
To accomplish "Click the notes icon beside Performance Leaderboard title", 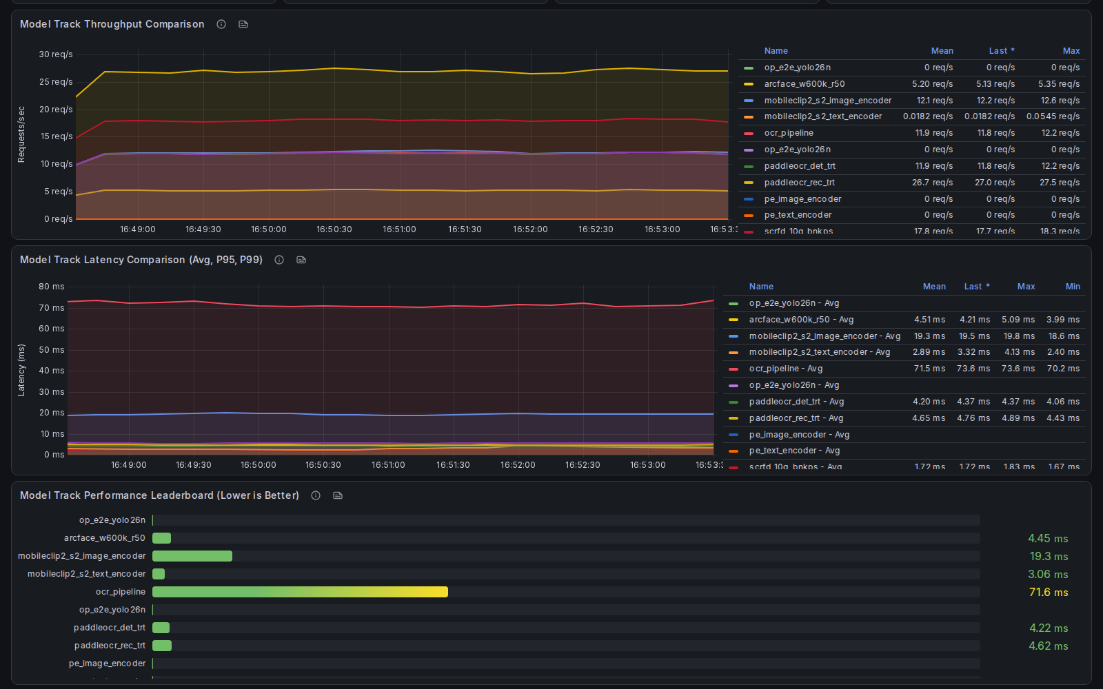I will point(338,495).
